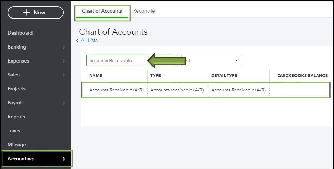Open the Taxes section

point(14,131)
